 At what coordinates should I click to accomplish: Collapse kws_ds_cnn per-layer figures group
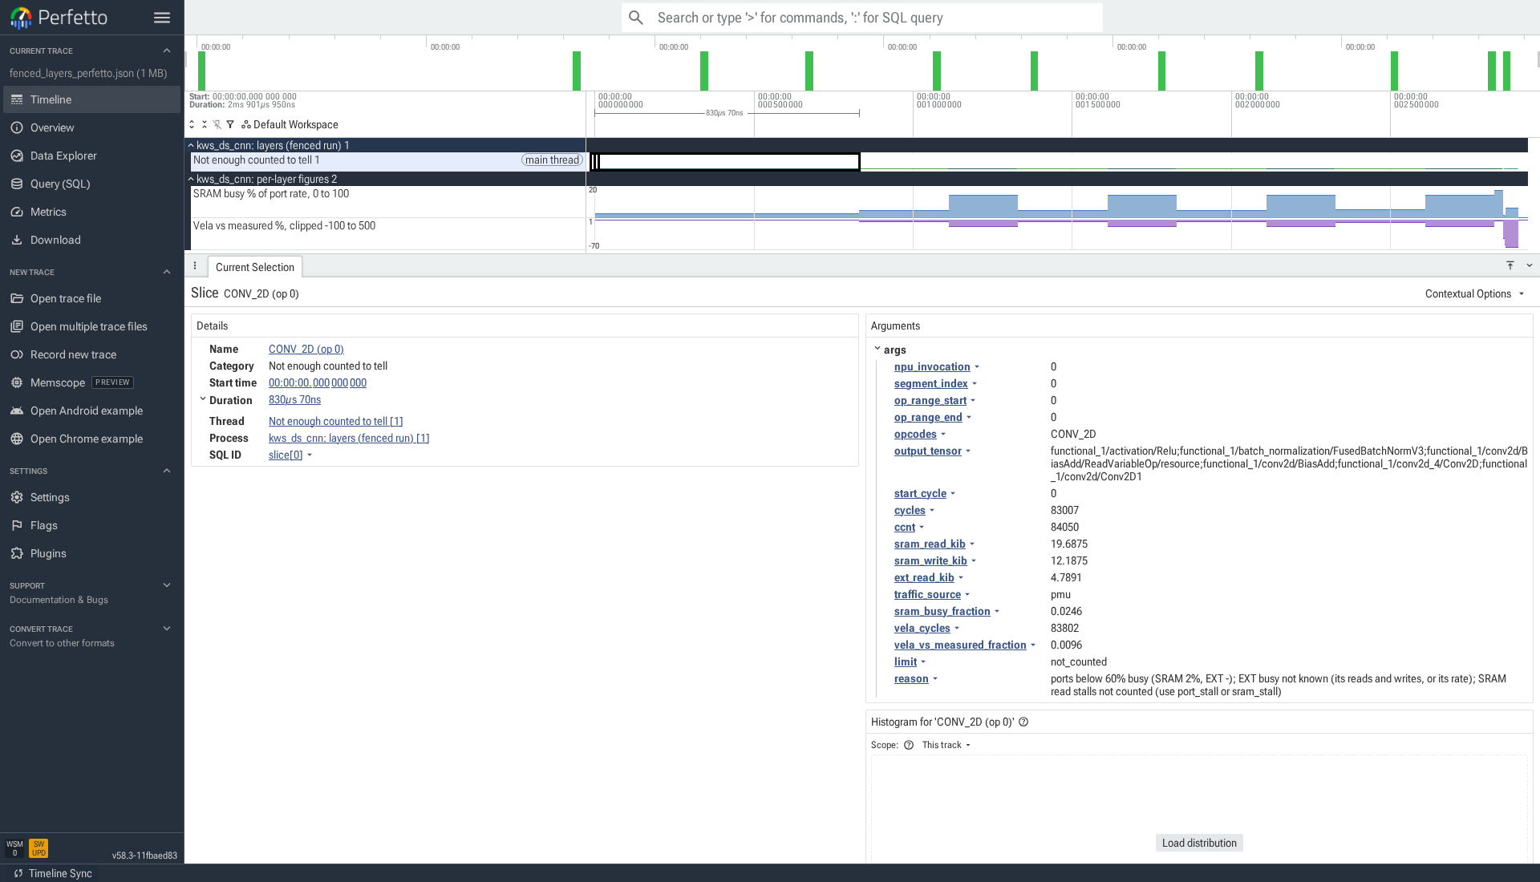tap(191, 179)
